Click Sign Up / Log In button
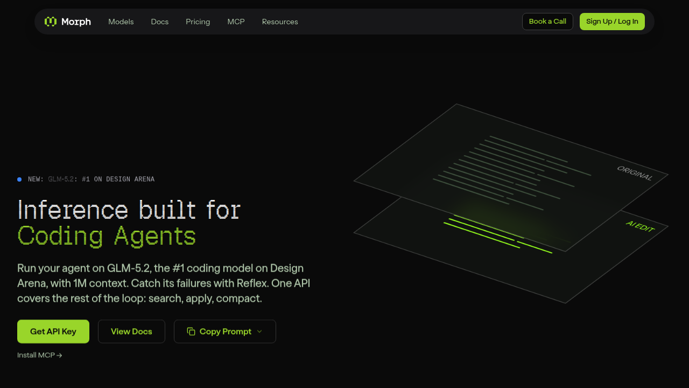Screen dimensions: 689x388 (612, 22)
